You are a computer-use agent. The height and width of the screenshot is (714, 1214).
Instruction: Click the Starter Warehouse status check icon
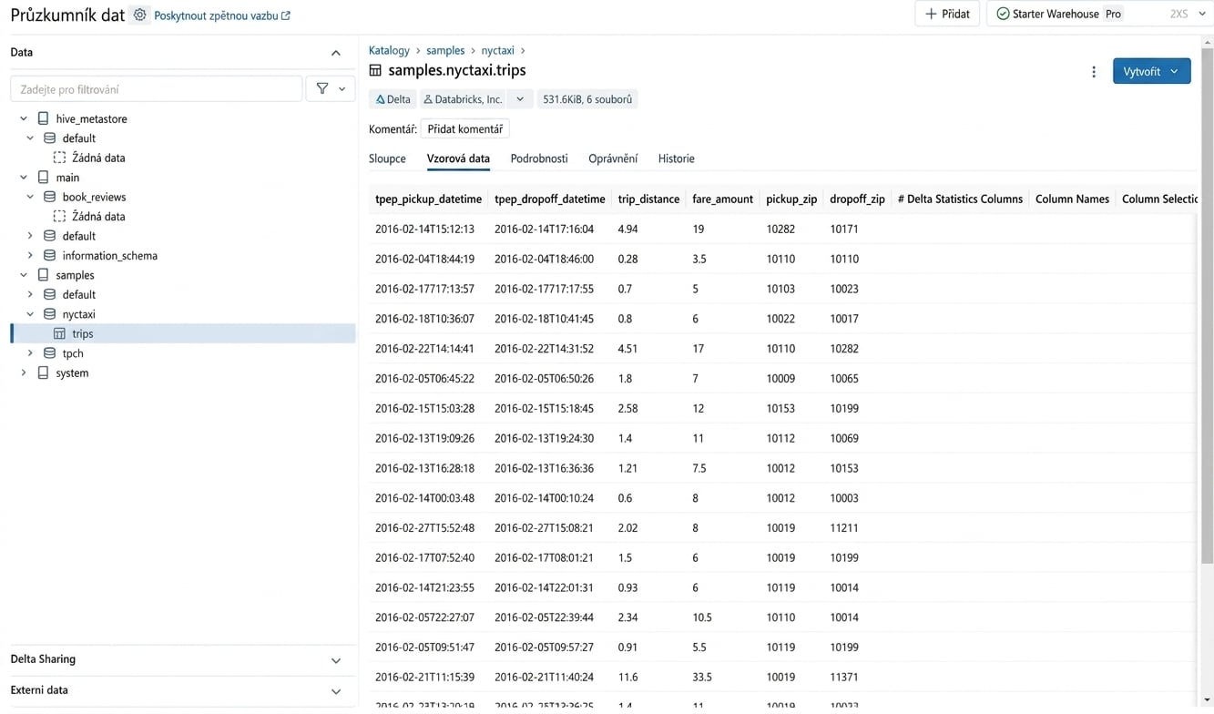[1003, 14]
